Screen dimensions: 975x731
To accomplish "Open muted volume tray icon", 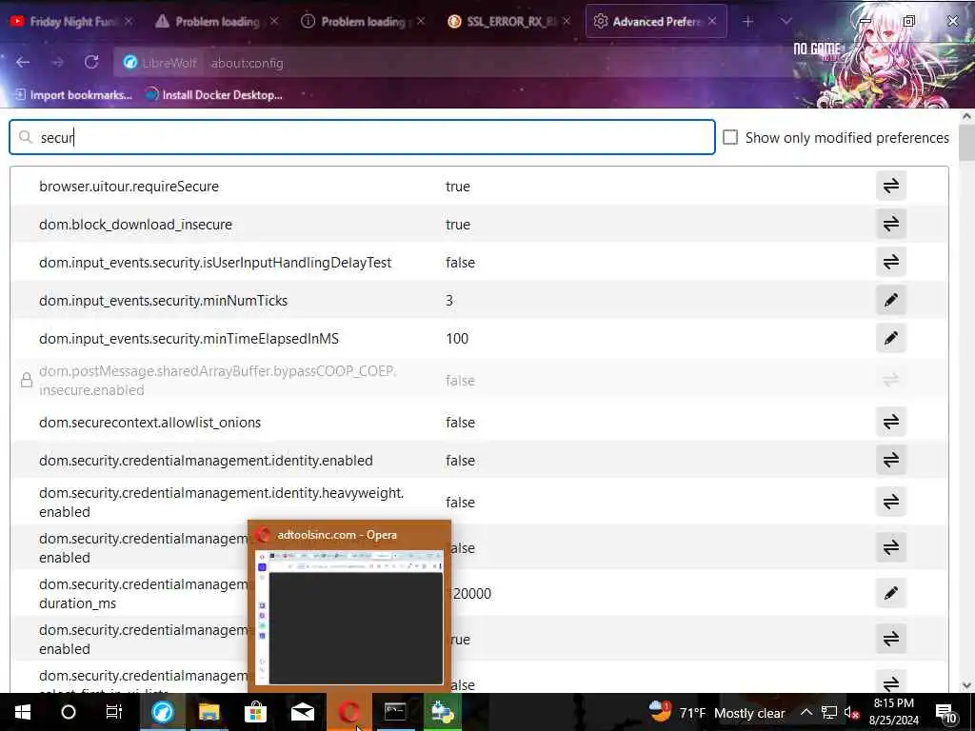I will (x=851, y=712).
